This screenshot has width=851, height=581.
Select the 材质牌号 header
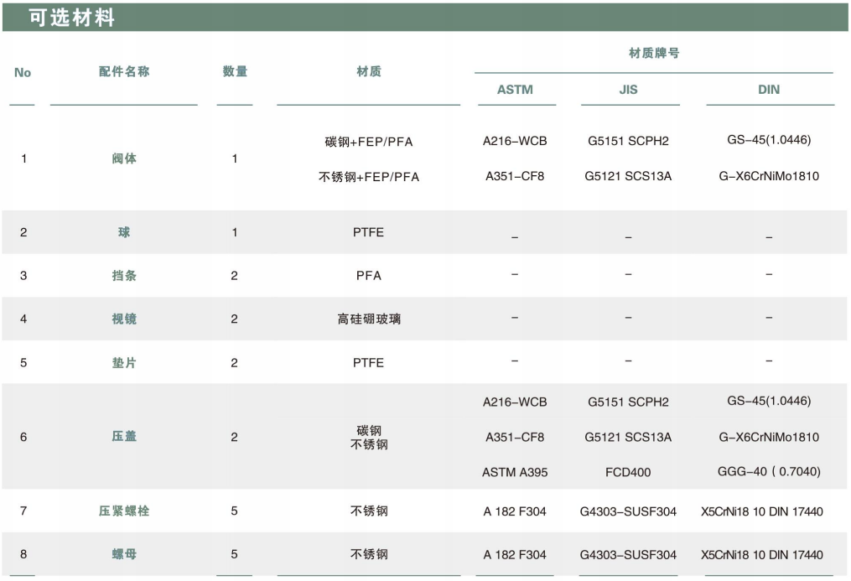click(654, 54)
